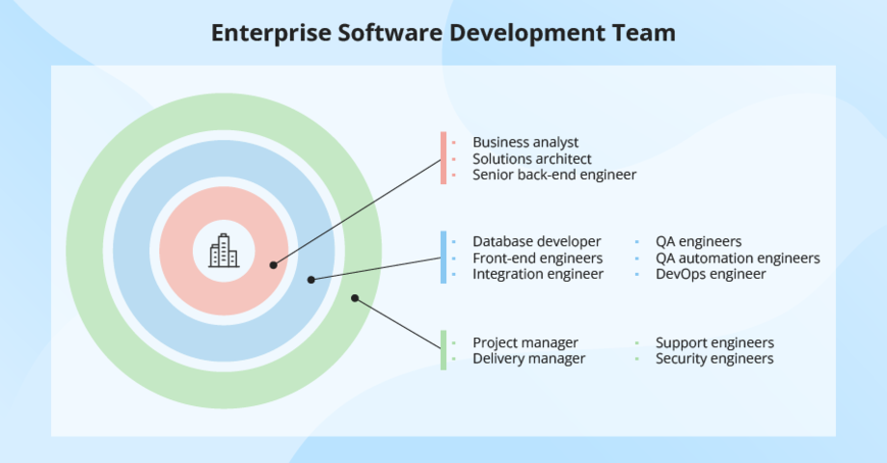
Task: Click the pink vertical bar beside core roles
Action: 443,158
